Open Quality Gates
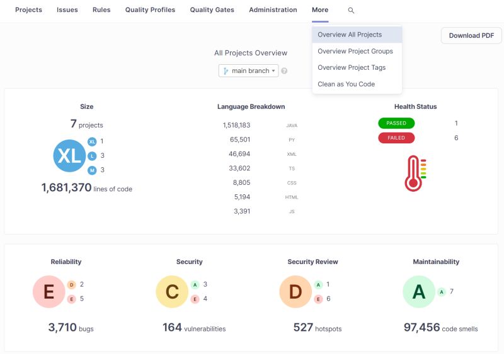504x354 pixels. 212,10
